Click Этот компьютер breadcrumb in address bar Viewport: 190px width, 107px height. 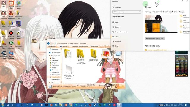point(63,43)
